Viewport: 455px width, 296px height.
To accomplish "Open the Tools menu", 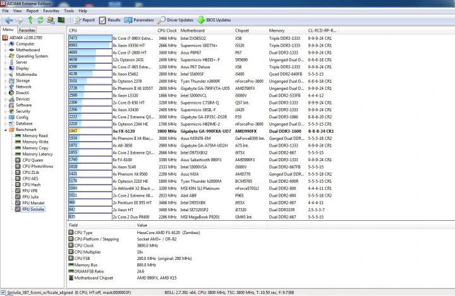I will (69, 11).
